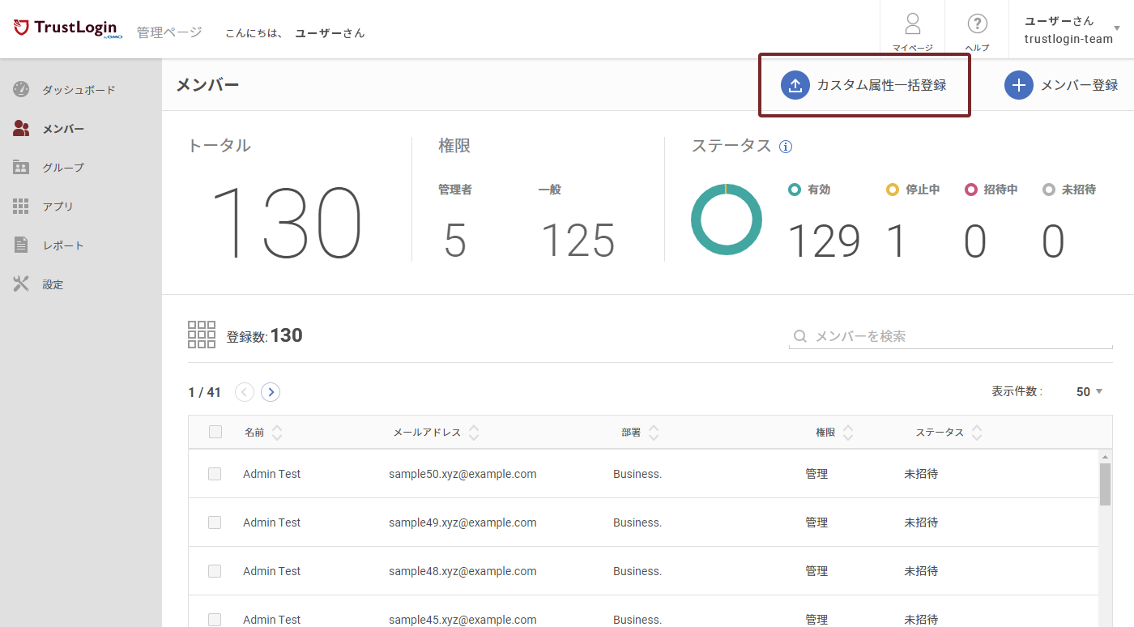The width and height of the screenshot is (1134, 627).
Task: Filter by 有効 status legend
Action: coord(809,190)
